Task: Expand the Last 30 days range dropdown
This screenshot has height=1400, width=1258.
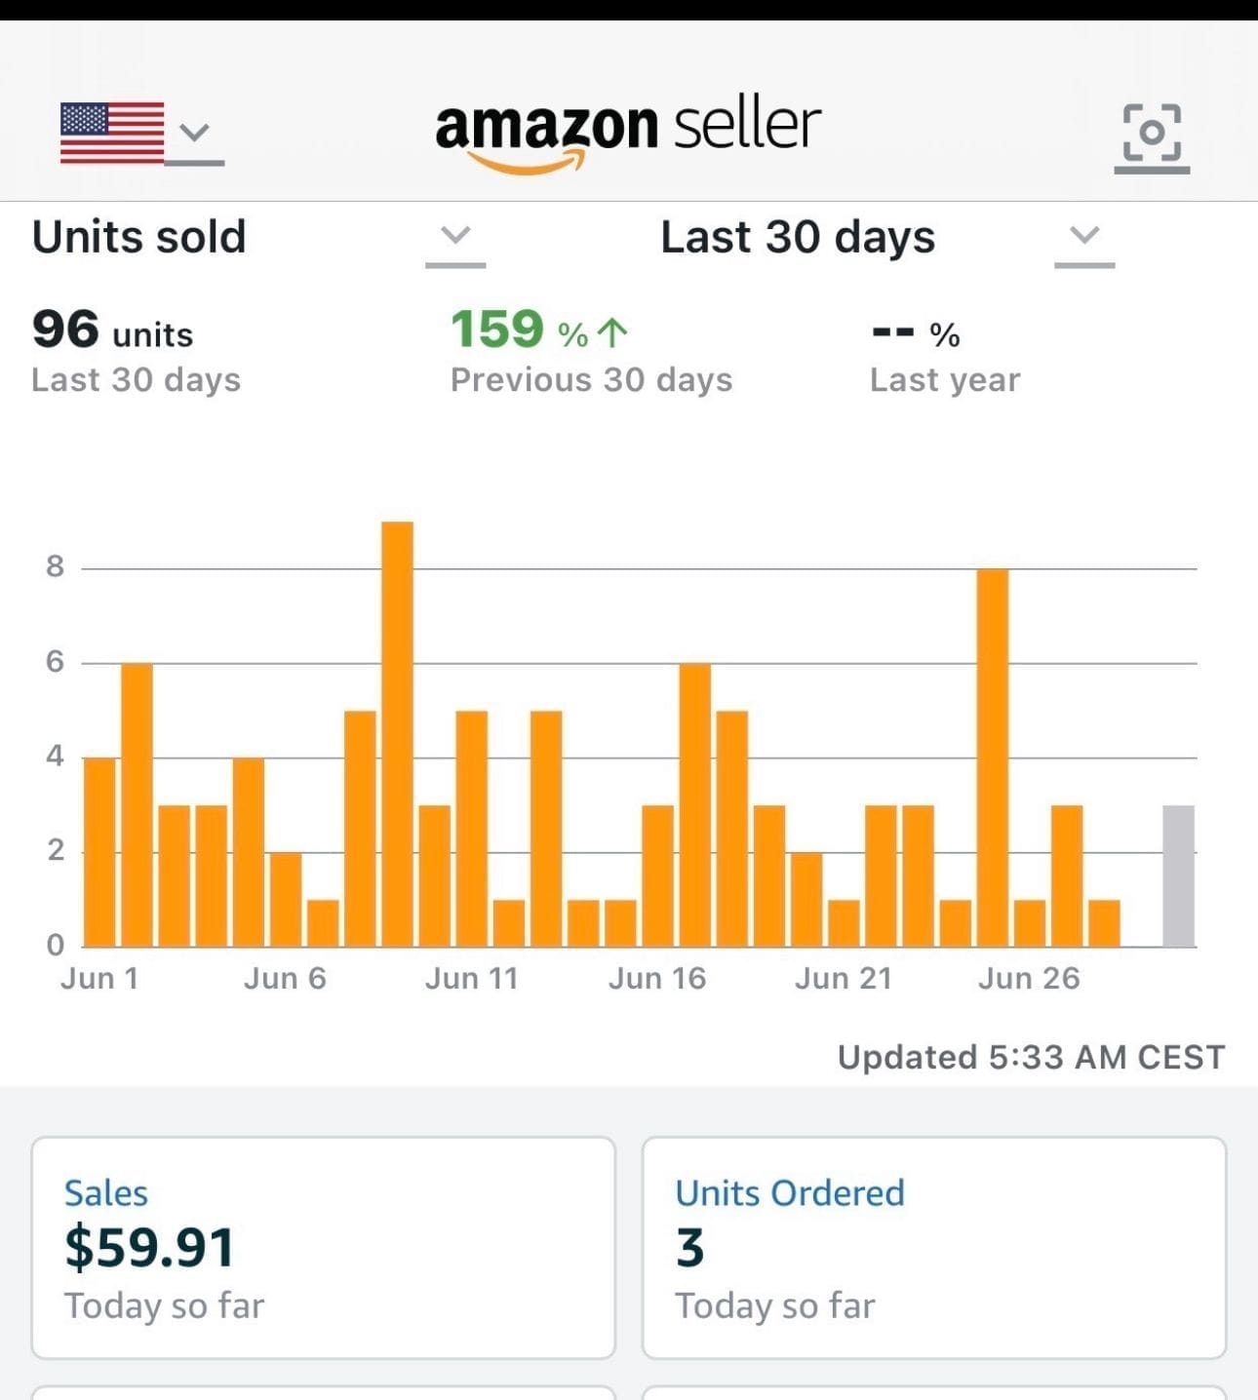Action: click(x=1084, y=236)
